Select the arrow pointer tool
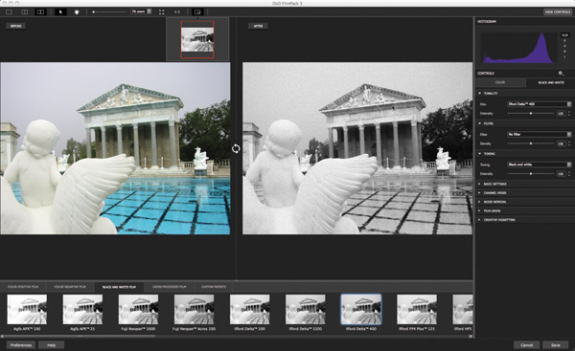Viewport: 575px width, 351px height. point(60,12)
